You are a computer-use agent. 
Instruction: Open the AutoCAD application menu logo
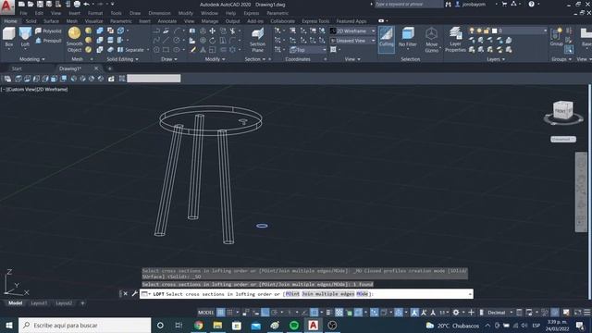point(6,6)
